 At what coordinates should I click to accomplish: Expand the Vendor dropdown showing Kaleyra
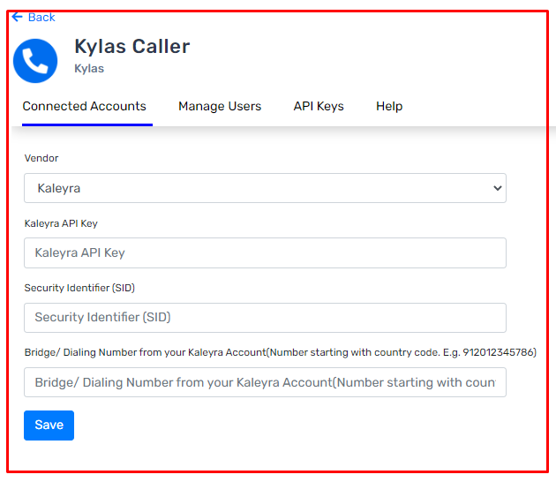click(265, 188)
